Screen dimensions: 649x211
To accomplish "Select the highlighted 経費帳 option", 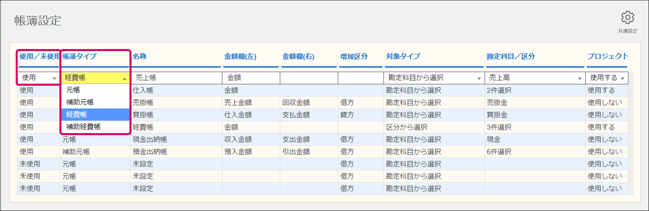I will (77, 115).
